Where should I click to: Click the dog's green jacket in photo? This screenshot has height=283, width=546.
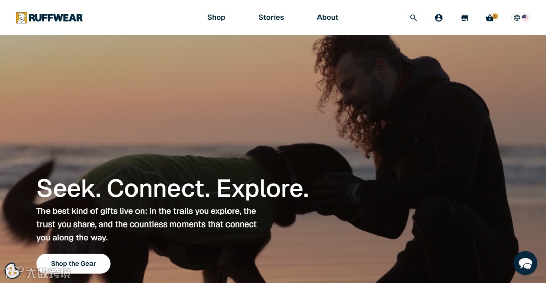(174, 188)
